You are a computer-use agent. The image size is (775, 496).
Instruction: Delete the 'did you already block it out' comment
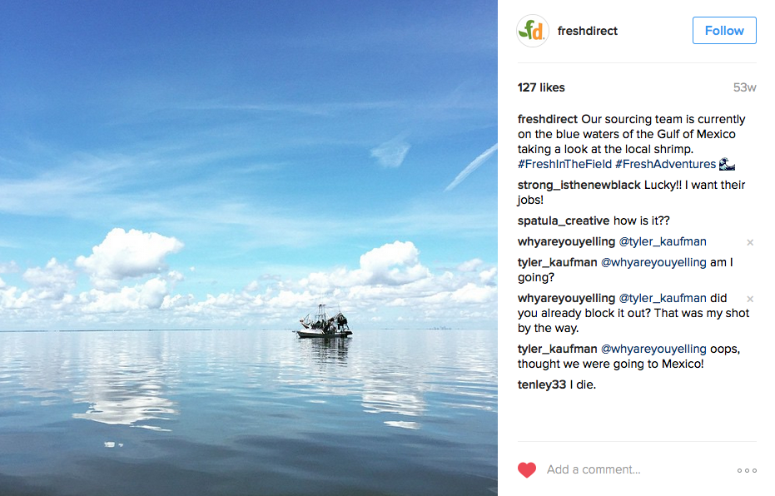(750, 299)
